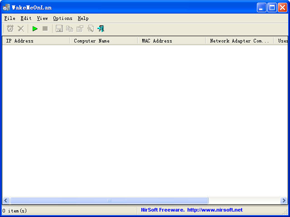290x217 pixels.
Task: Click the WakeMeOnLan title bar app icon
Action: pyautogui.click(x=6, y=7)
